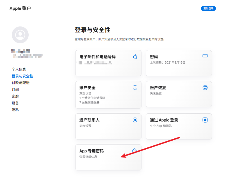Open the 设备 sidebar item
Screen dimensions: 226x180
tap(15, 103)
